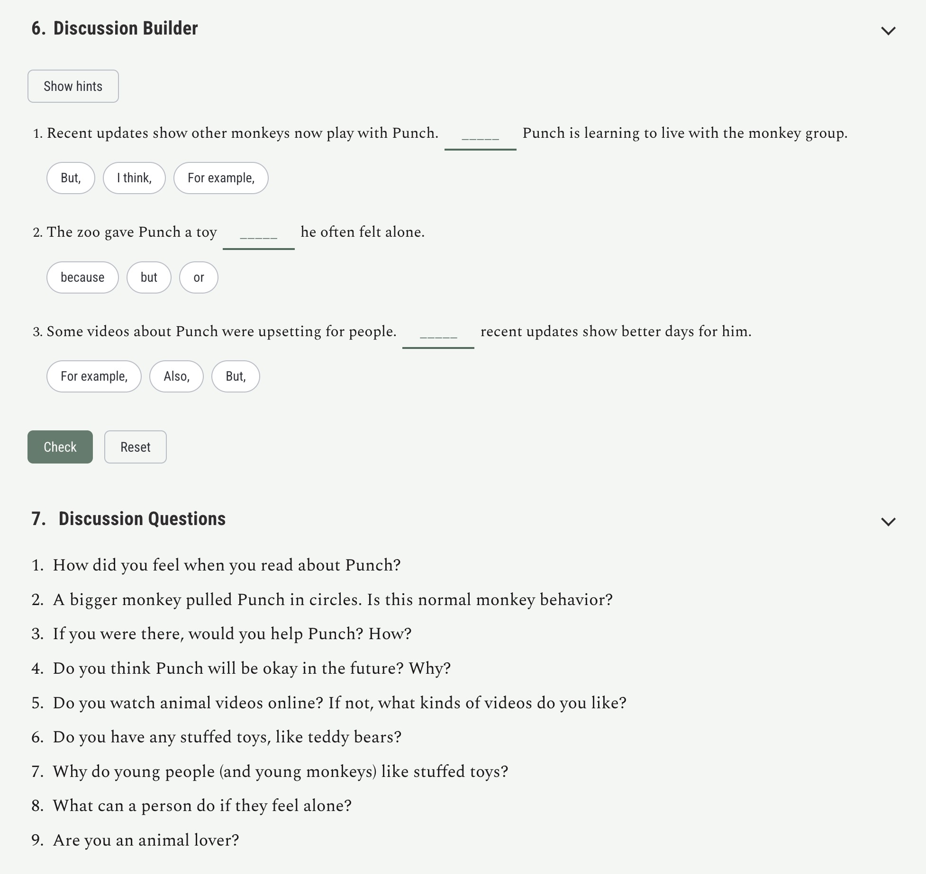This screenshot has width=926, height=874.
Task: Click the blank in the third sentence
Action: pos(438,336)
